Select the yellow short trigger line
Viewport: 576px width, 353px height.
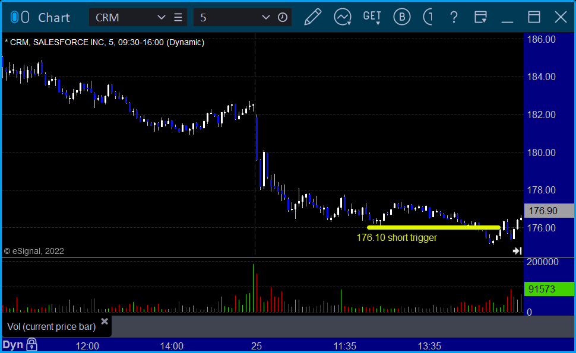click(x=433, y=227)
